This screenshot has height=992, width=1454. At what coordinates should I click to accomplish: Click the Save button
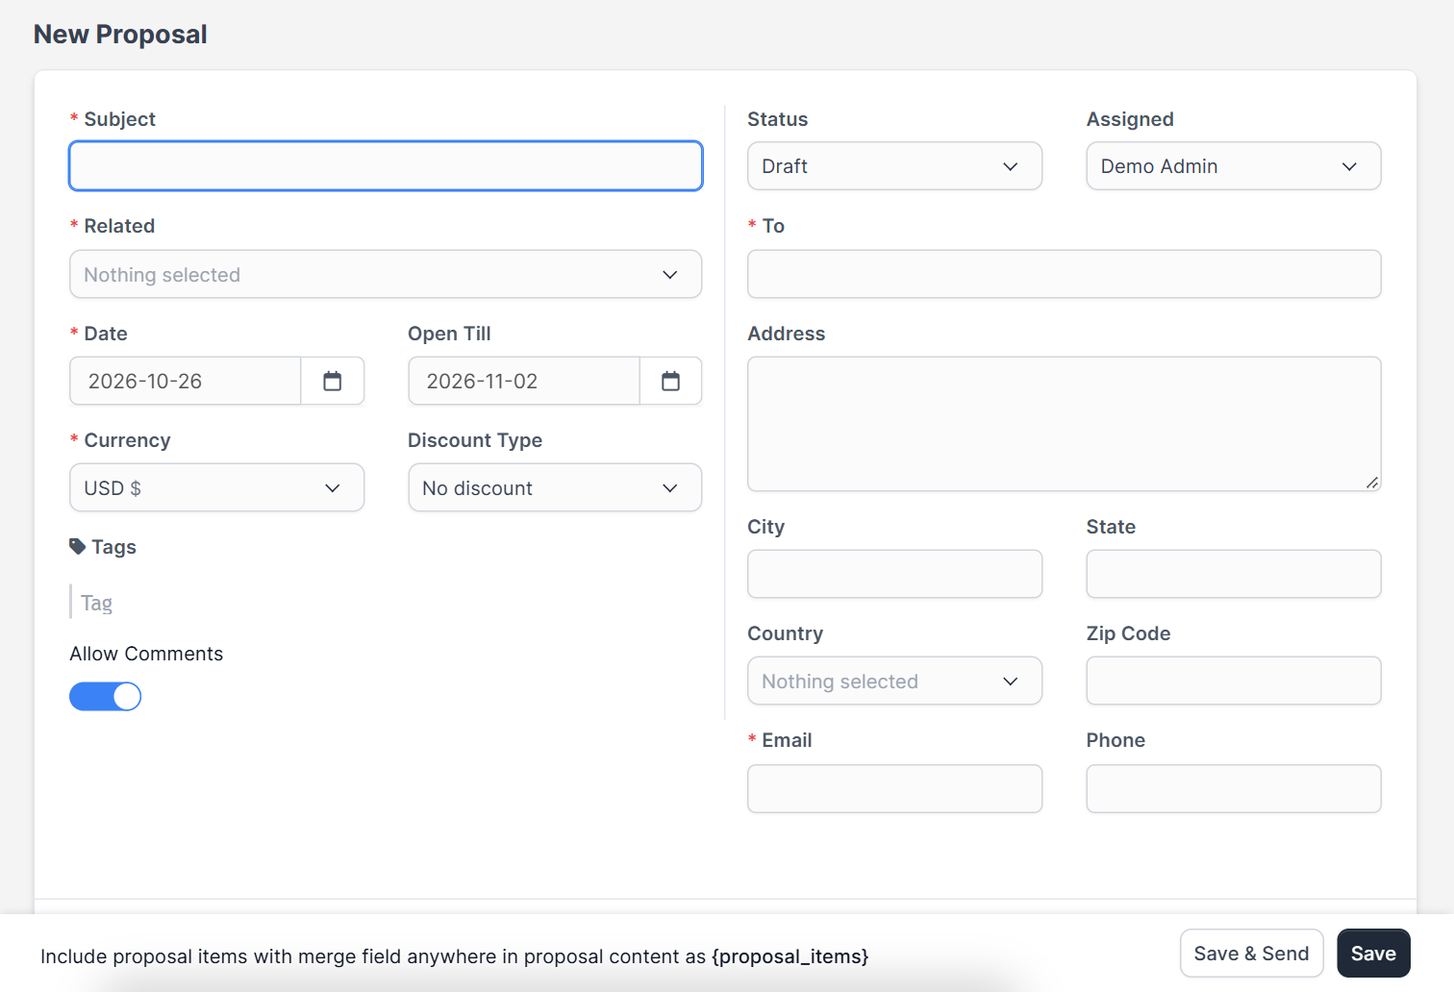[x=1373, y=954]
